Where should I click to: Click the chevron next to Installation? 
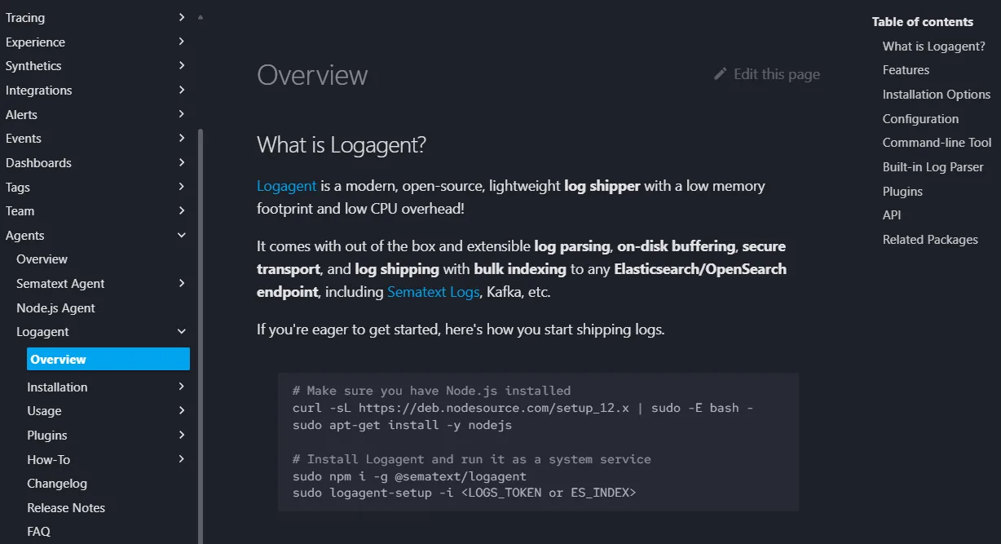181,386
